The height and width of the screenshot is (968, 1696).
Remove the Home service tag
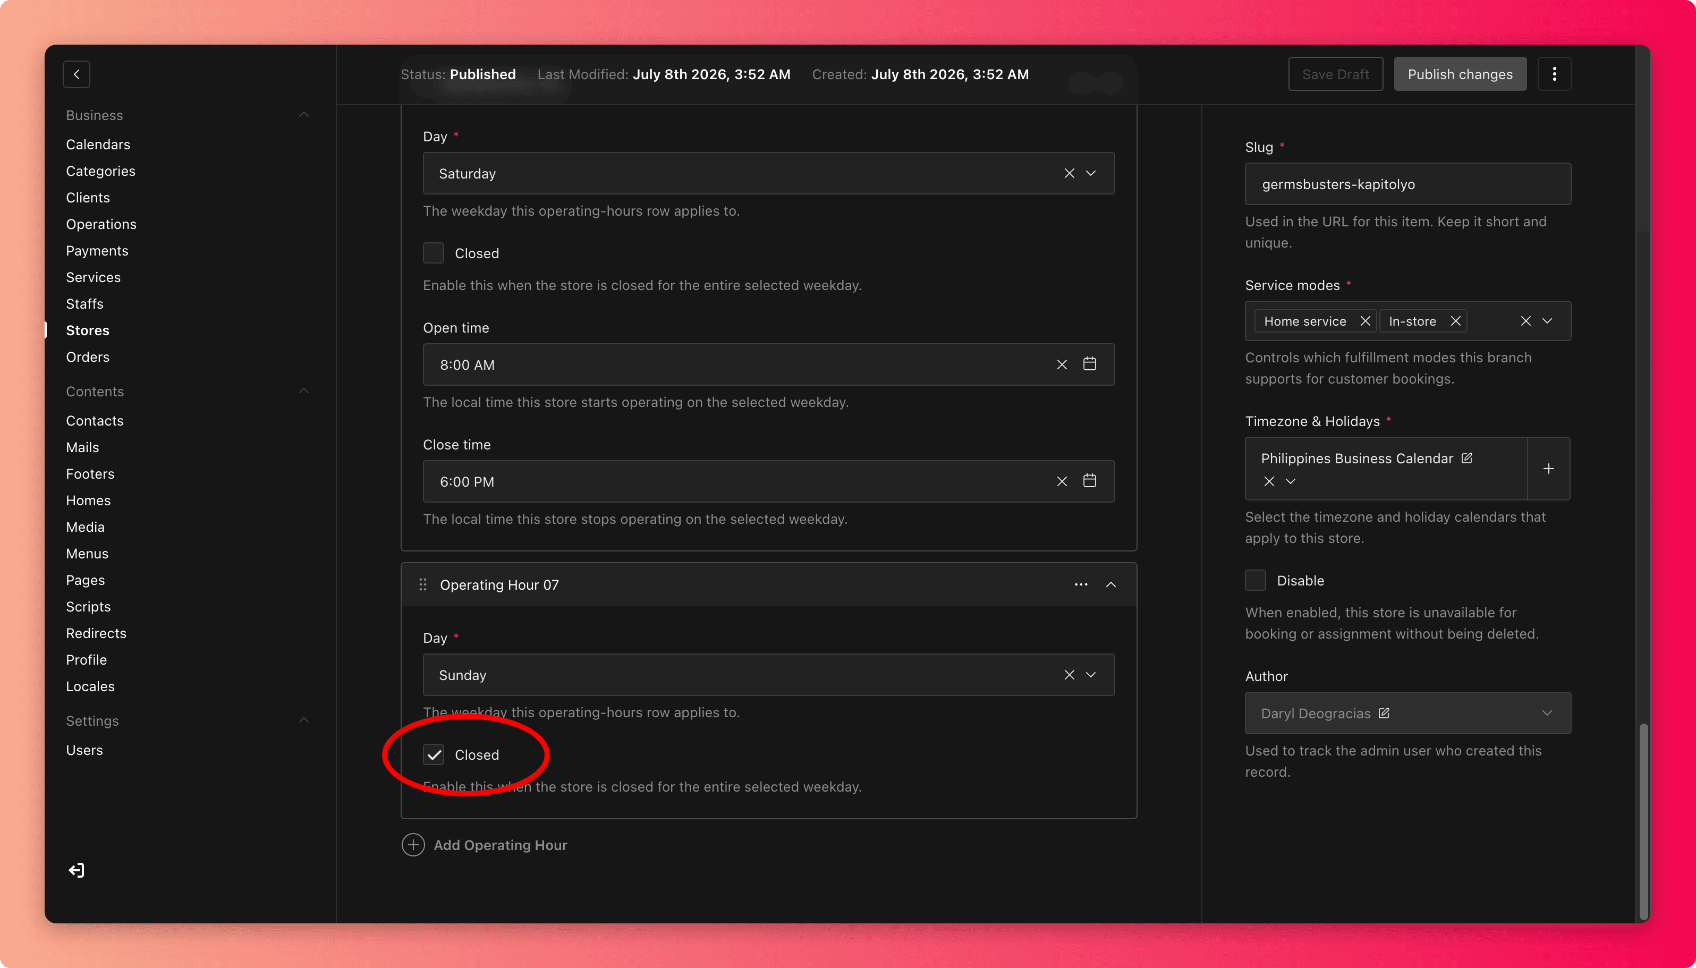click(x=1364, y=321)
